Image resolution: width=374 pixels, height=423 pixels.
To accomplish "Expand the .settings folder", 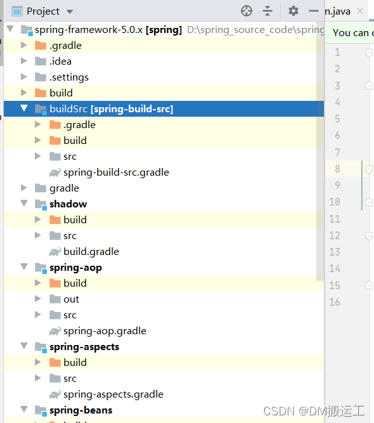I will (24, 77).
